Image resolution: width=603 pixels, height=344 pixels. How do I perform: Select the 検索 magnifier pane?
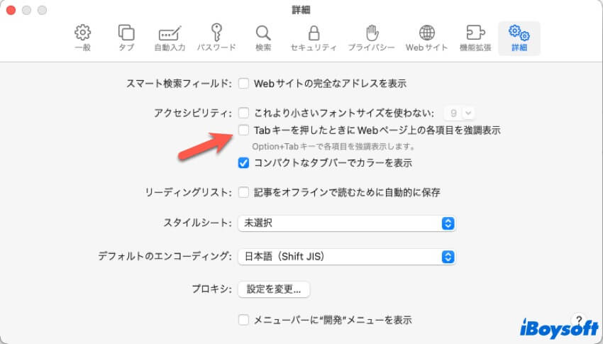pos(263,38)
